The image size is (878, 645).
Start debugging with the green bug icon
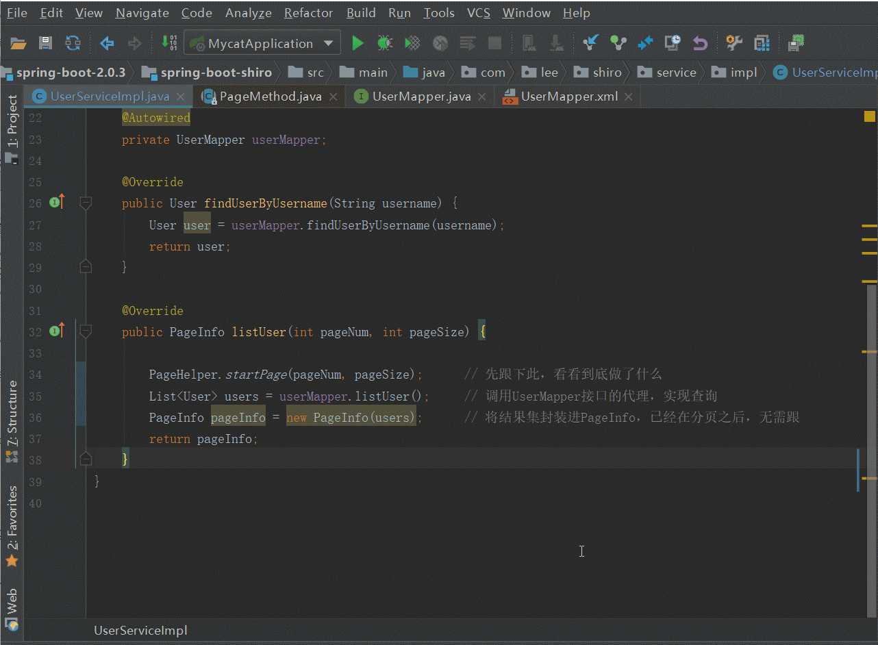pyautogui.click(x=385, y=44)
